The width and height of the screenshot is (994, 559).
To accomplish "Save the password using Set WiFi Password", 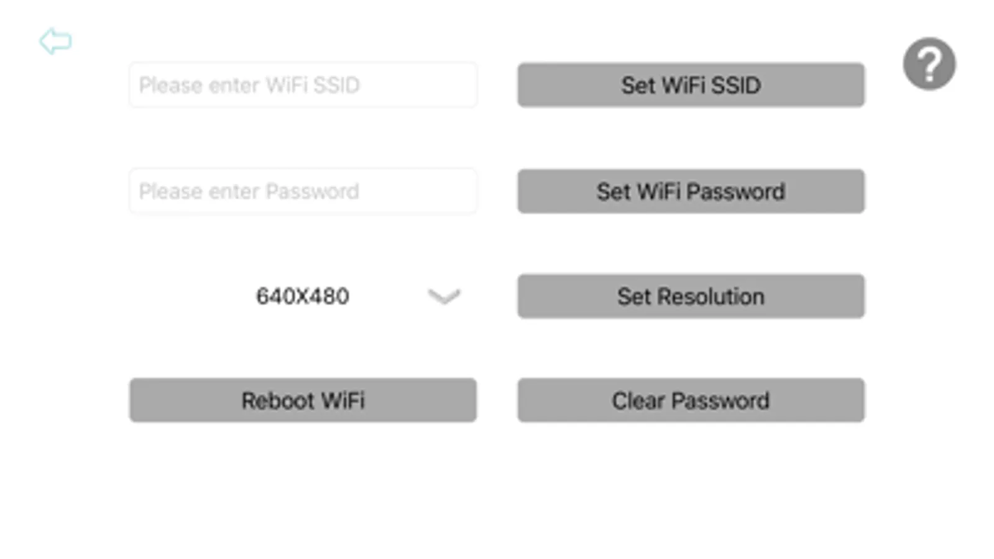I will point(691,191).
